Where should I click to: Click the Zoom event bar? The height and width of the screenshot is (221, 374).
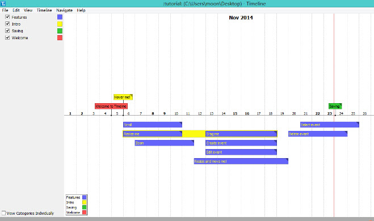(x=165, y=143)
